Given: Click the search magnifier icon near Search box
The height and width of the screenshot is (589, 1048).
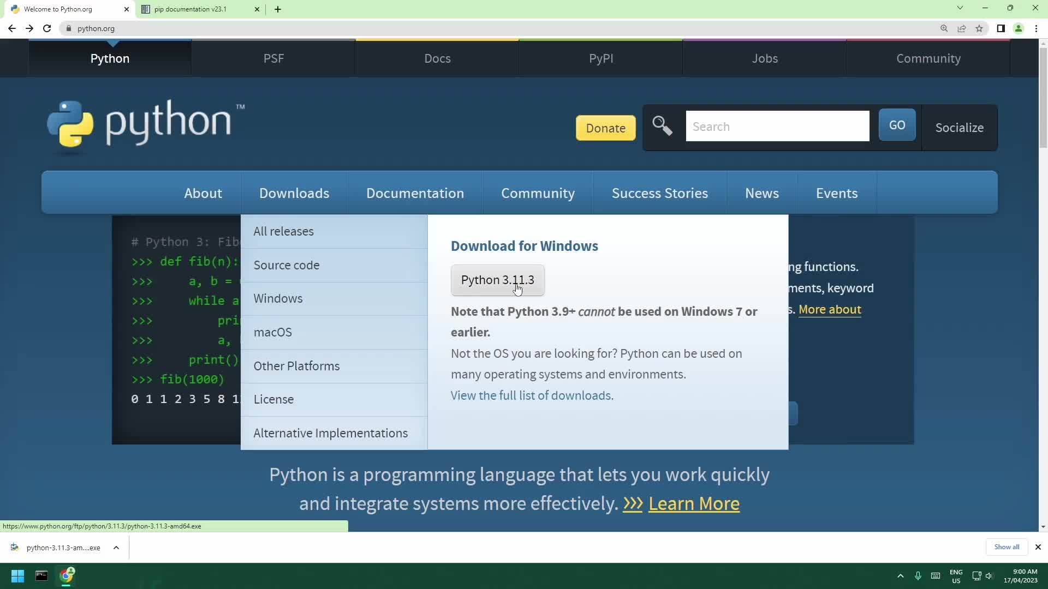Looking at the screenshot, I should coord(662,126).
